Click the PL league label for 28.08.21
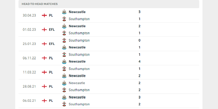Screen dimensions: 218x109 [51, 86]
